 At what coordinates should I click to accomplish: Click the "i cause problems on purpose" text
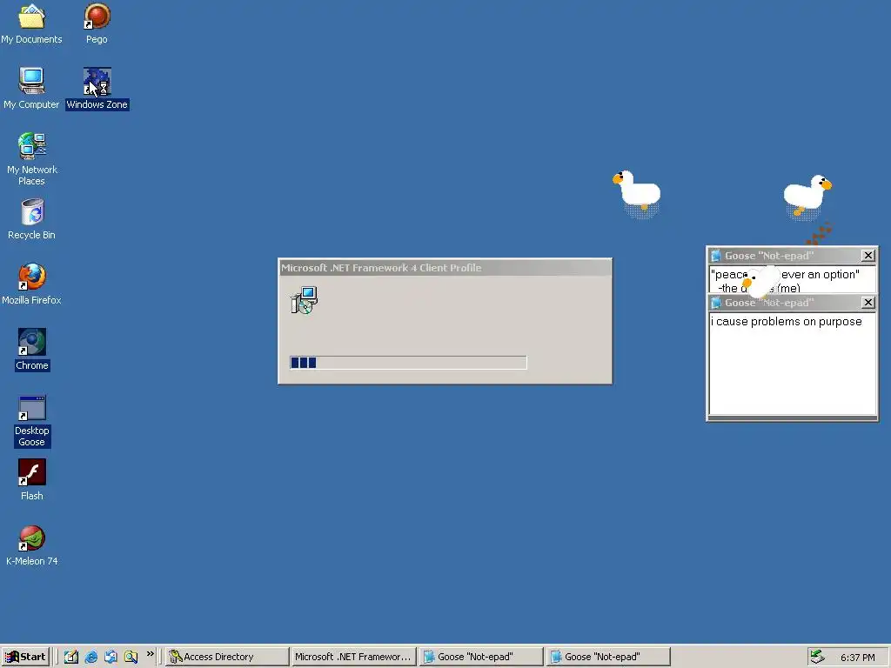pyautogui.click(x=787, y=322)
